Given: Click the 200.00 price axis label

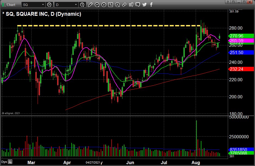Looking at the screenshot, I should pyautogui.click(x=236, y=97).
